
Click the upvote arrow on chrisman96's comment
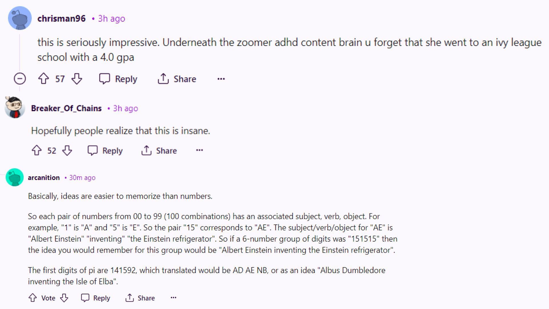(x=43, y=79)
